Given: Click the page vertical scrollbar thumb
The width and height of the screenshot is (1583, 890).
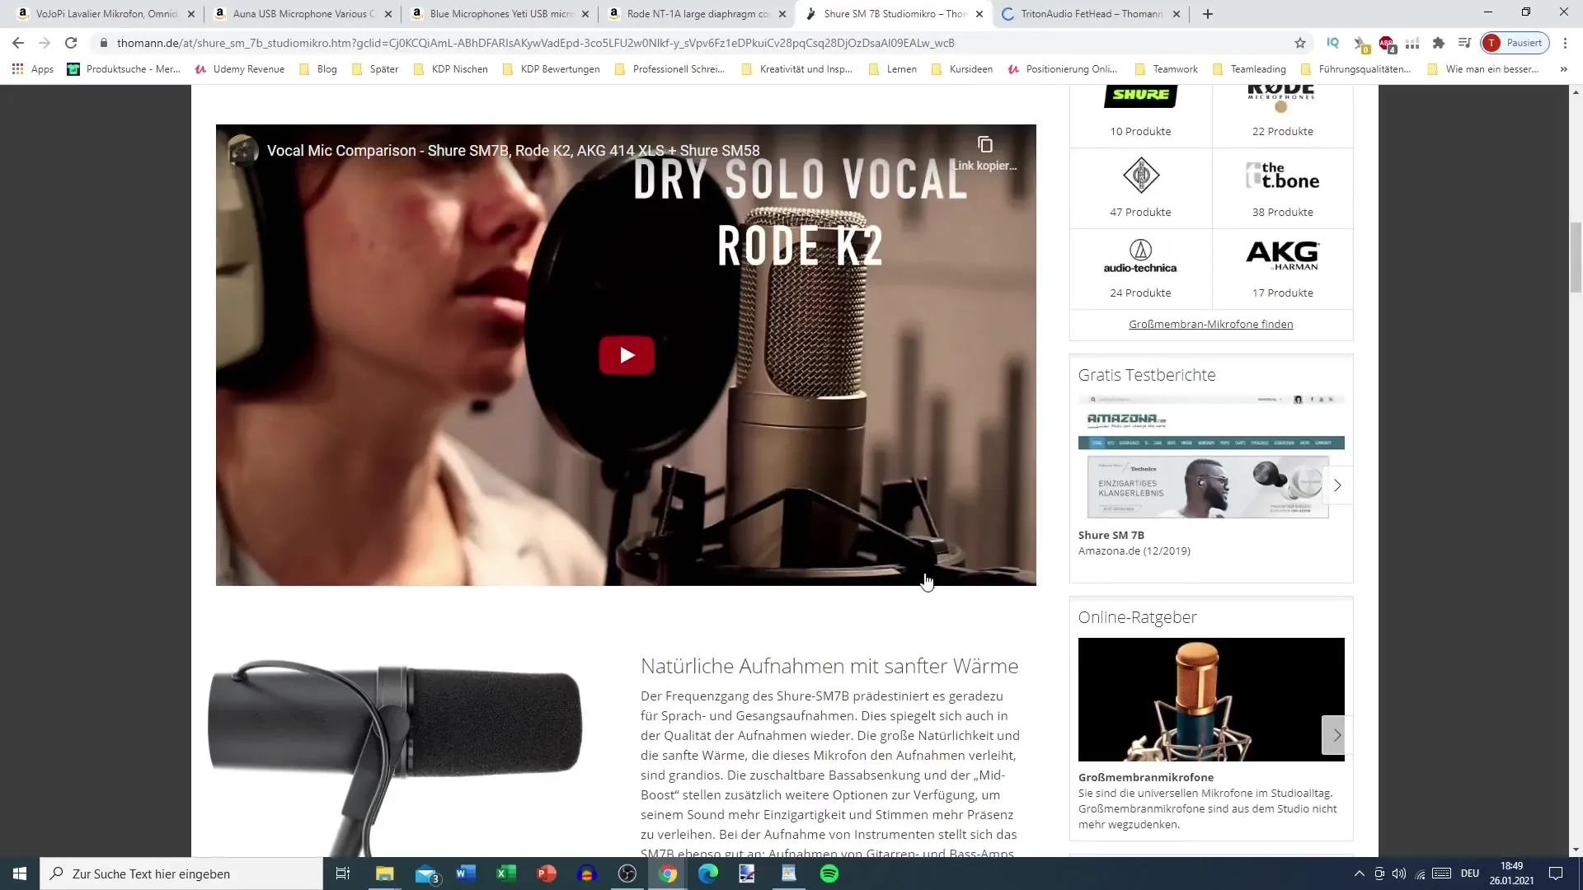Looking at the screenshot, I should [1576, 257].
